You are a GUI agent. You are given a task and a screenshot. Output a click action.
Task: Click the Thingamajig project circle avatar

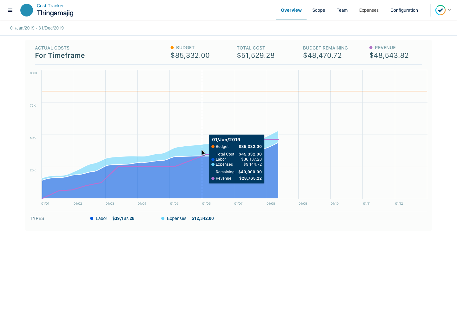[x=27, y=10]
